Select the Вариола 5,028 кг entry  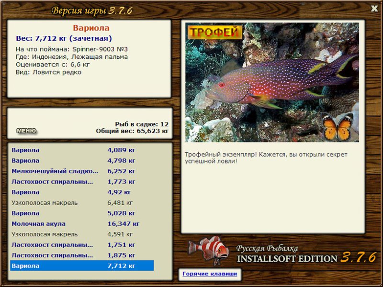point(82,213)
